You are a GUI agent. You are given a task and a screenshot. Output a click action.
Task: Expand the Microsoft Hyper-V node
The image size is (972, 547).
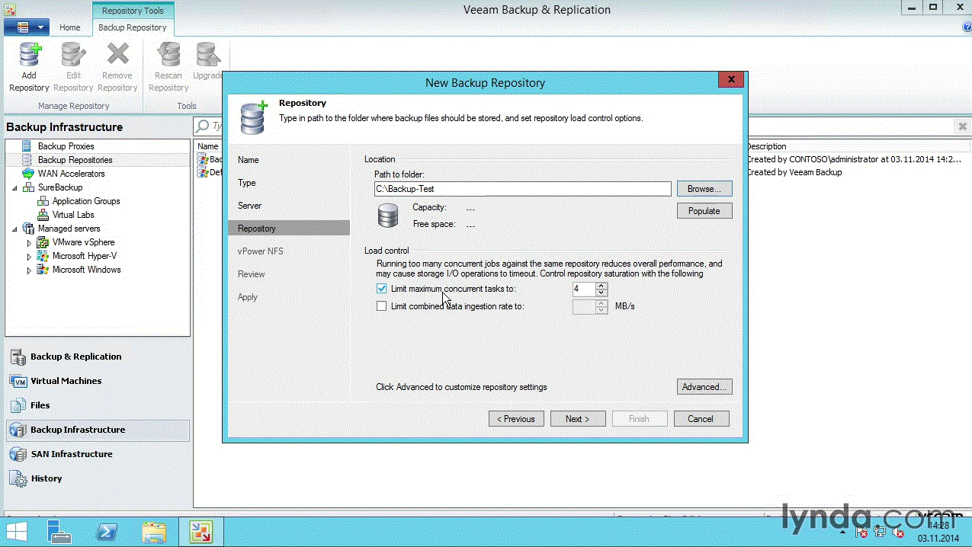point(29,257)
